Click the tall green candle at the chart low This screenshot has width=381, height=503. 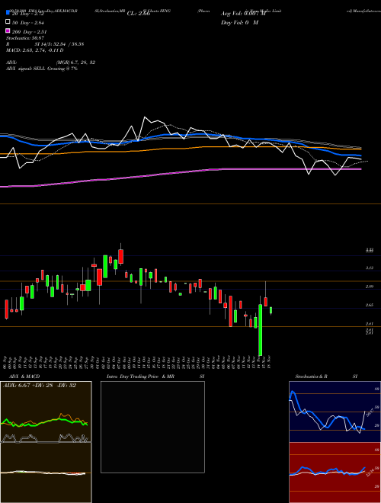click(x=260, y=330)
